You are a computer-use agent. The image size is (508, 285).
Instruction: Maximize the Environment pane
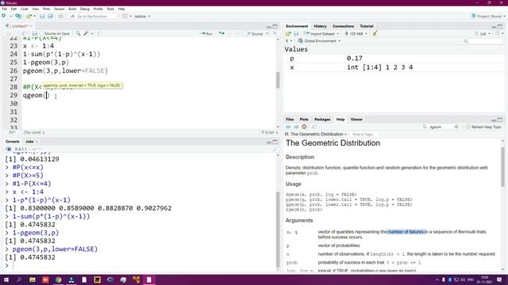(x=500, y=26)
